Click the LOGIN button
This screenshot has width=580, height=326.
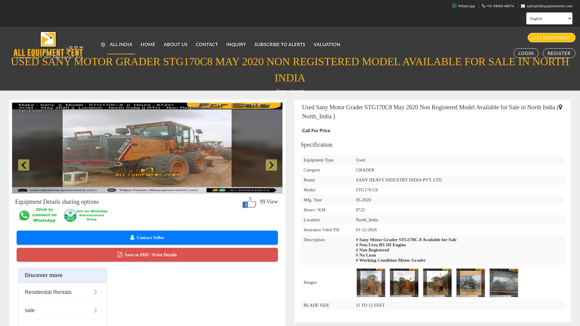click(x=526, y=53)
